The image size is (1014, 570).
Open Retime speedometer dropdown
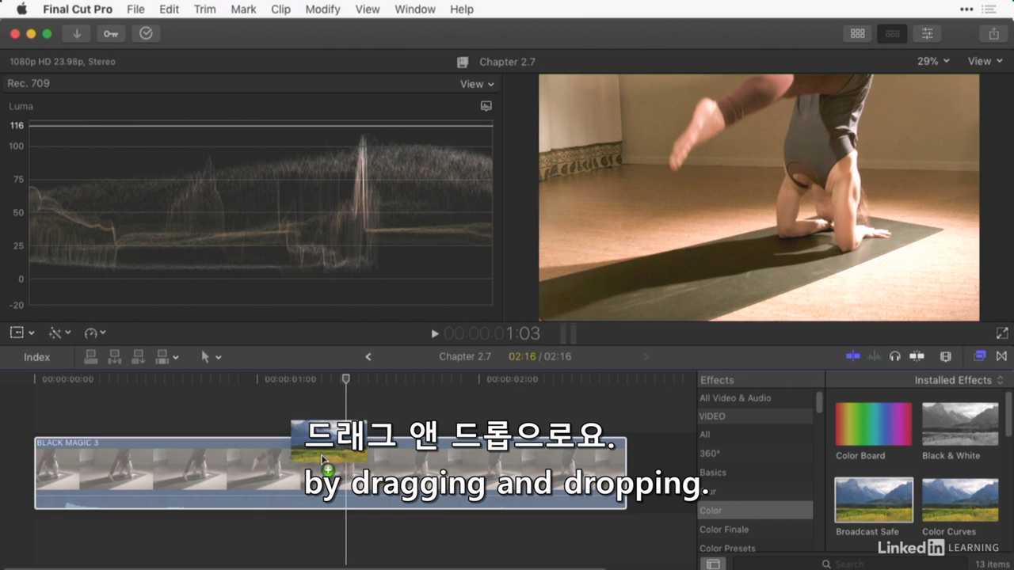(95, 333)
